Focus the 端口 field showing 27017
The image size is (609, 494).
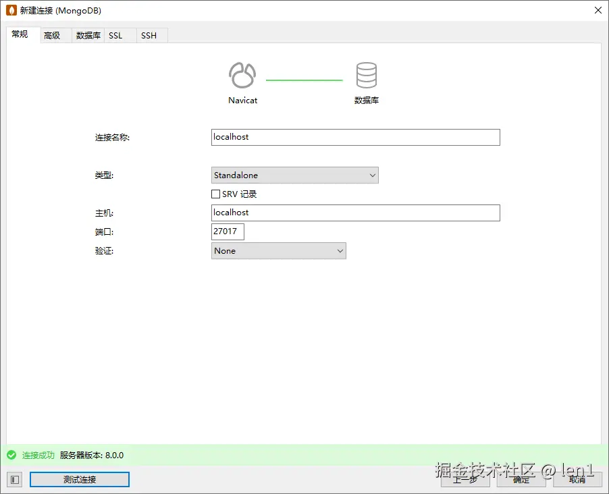pos(228,231)
